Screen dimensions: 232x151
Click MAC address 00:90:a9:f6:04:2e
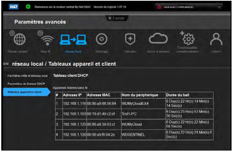click(x=101, y=135)
